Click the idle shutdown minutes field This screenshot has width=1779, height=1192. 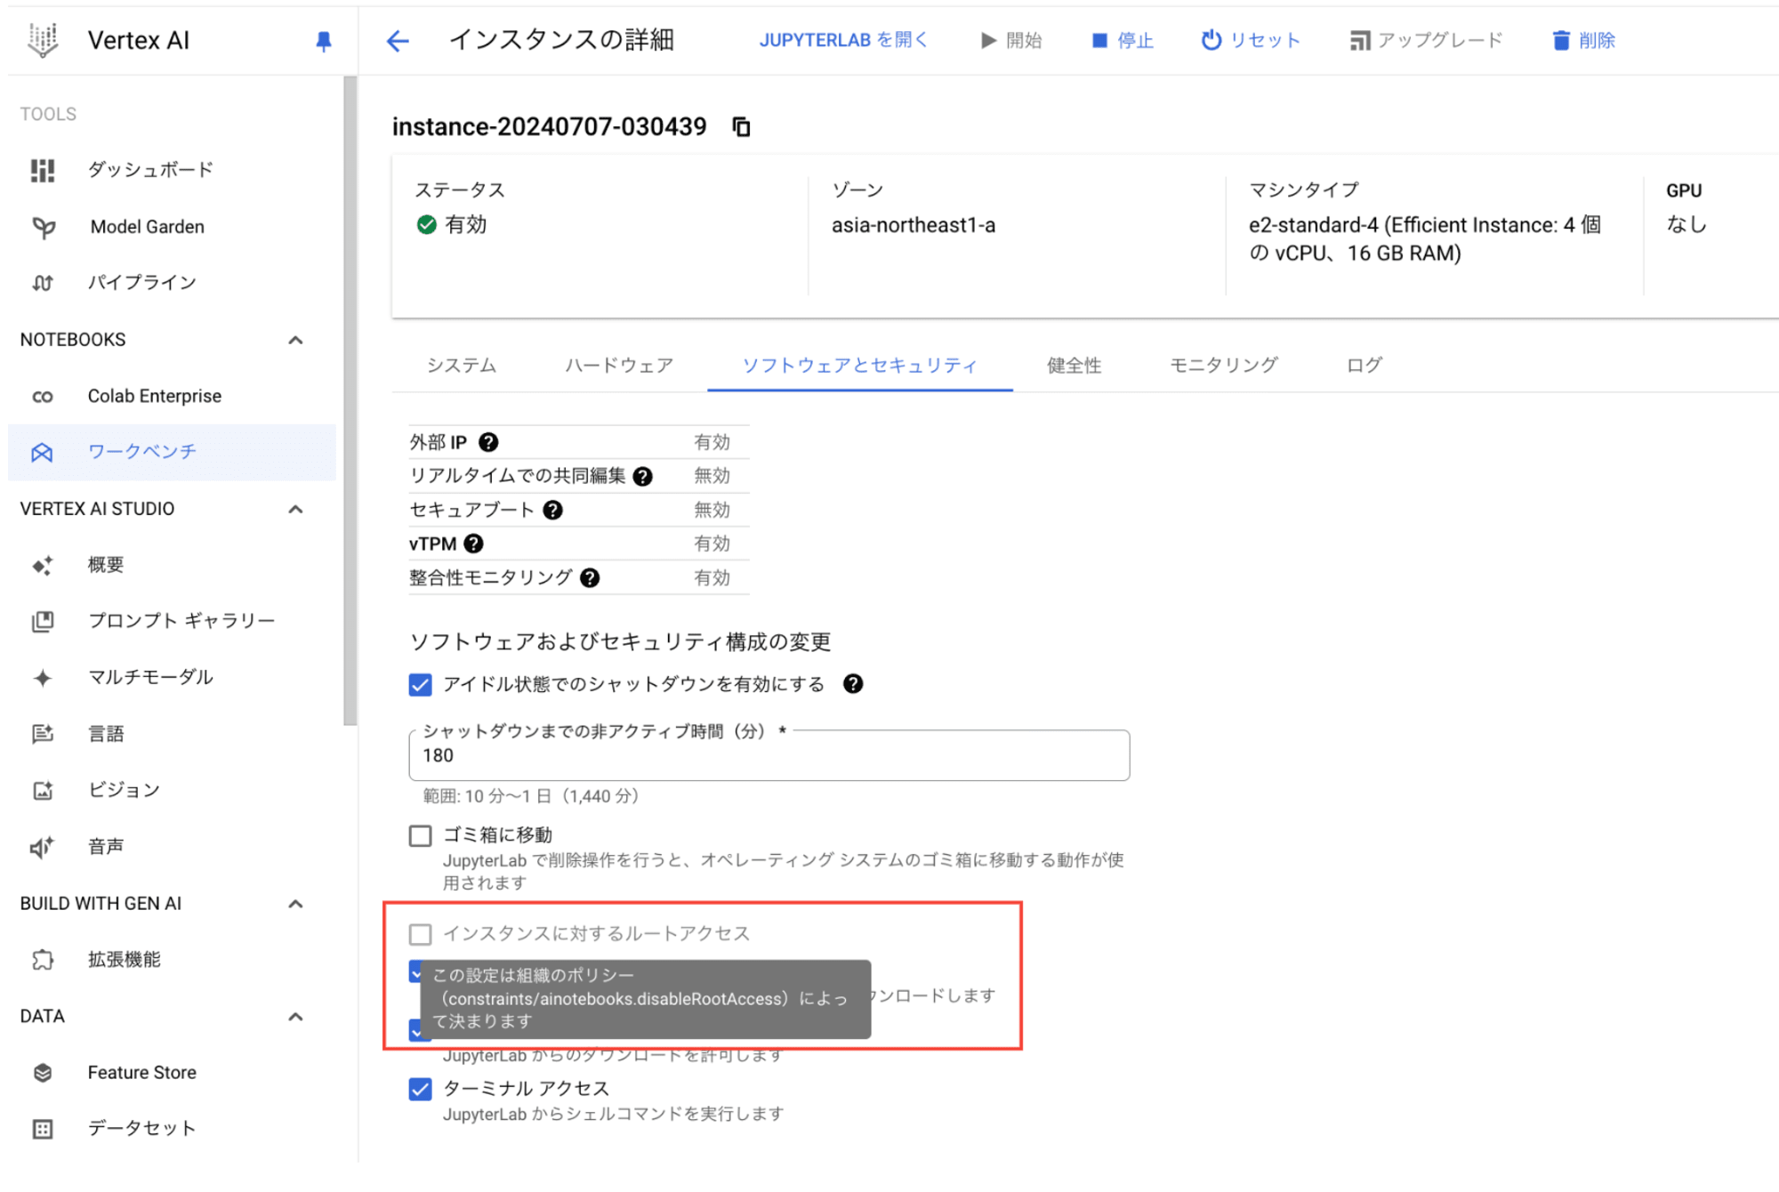tap(769, 756)
